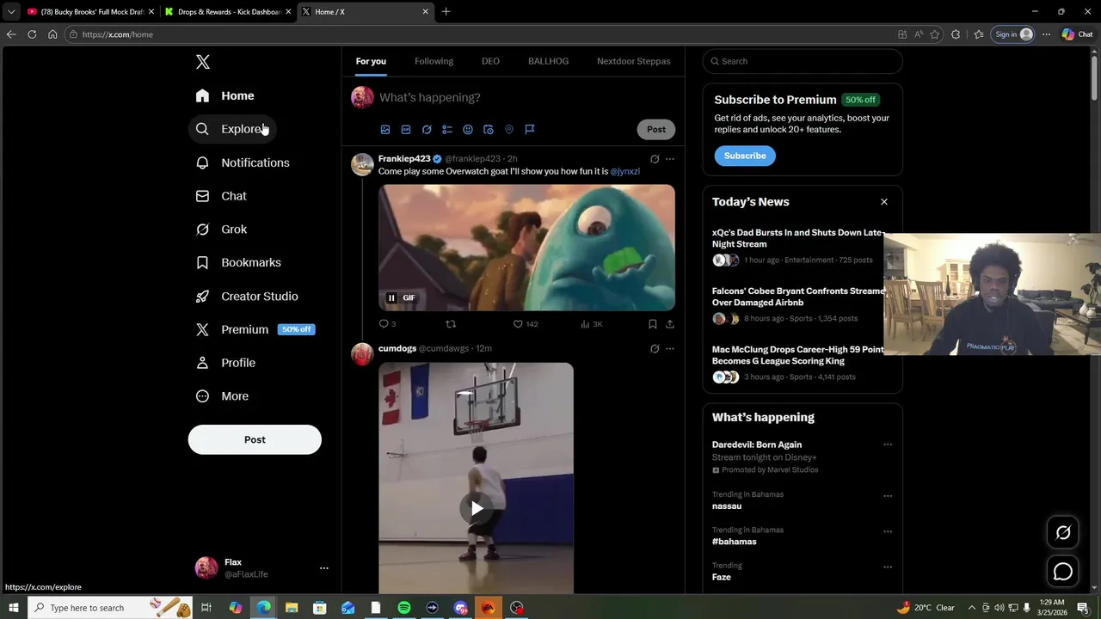This screenshot has height=619, width=1101.
Task: Open Daredevil: Born Again promoted trend
Action: coord(757,444)
